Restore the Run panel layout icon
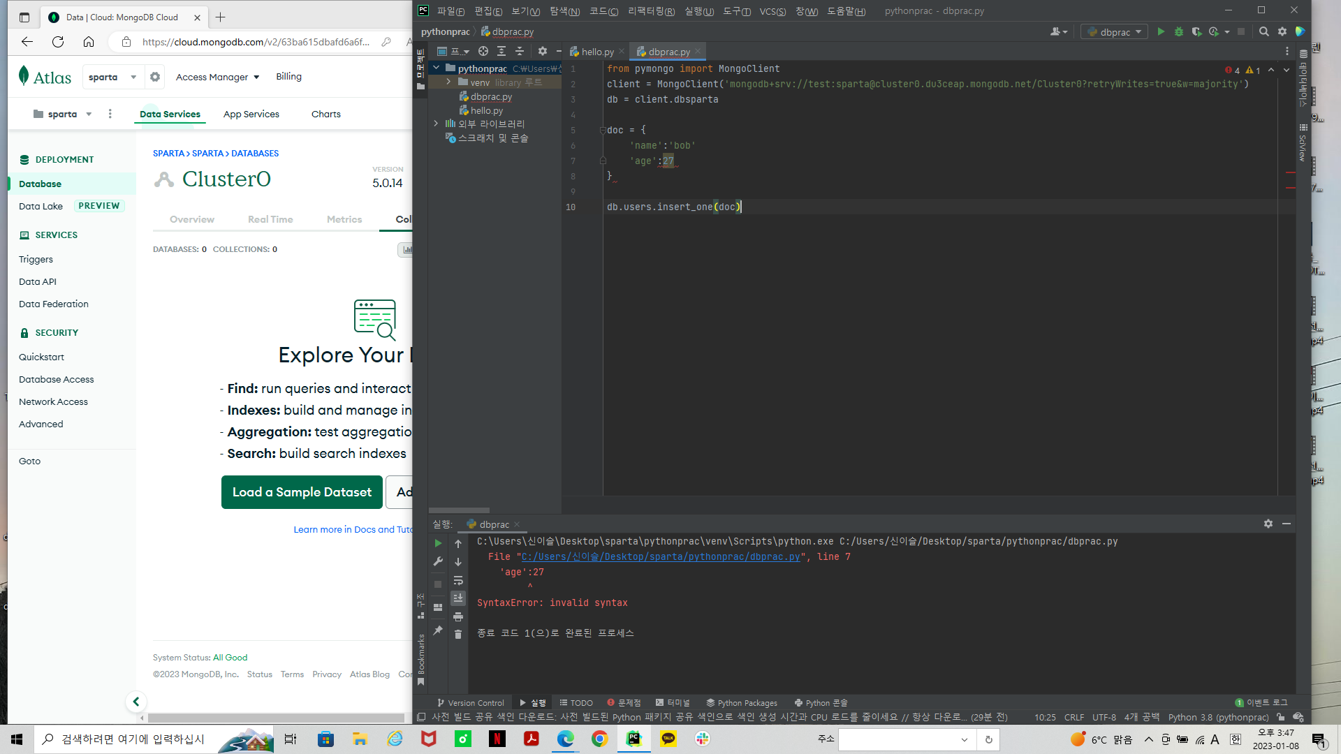Viewport: 1341px width, 754px height. [438, 607]
